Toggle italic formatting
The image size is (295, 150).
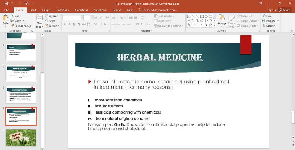(69, 24)
